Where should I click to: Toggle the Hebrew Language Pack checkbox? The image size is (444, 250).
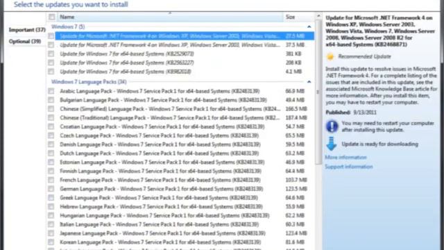tap(51, 206)
